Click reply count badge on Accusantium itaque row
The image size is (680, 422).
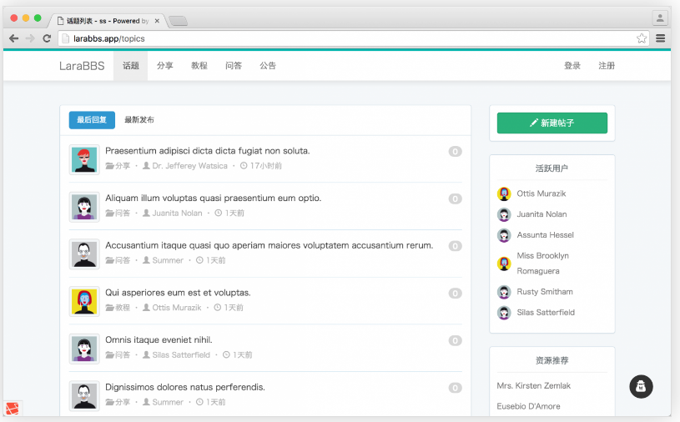click(455, 246)
